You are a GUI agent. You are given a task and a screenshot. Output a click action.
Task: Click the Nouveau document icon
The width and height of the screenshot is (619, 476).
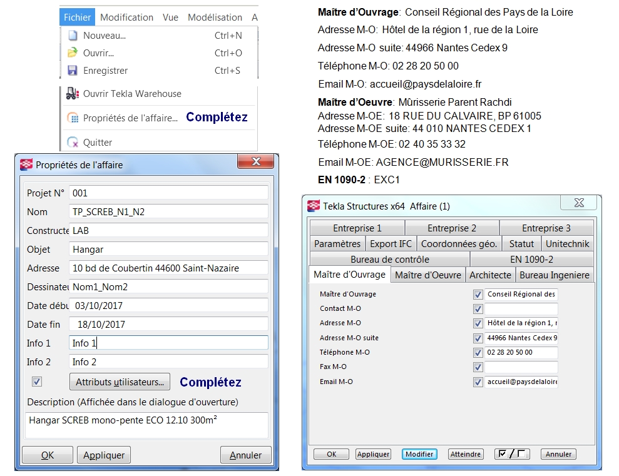(73, 36)
